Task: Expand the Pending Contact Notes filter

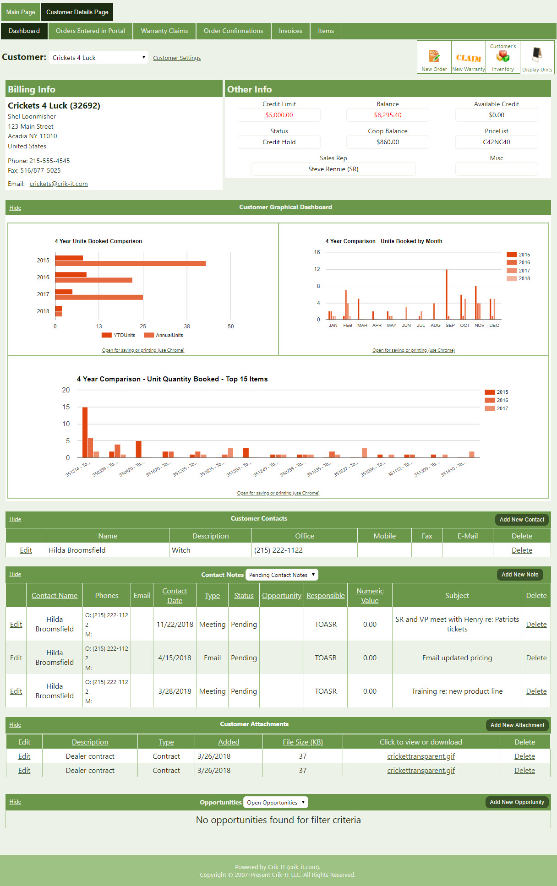Action: (x=282, y=575)
